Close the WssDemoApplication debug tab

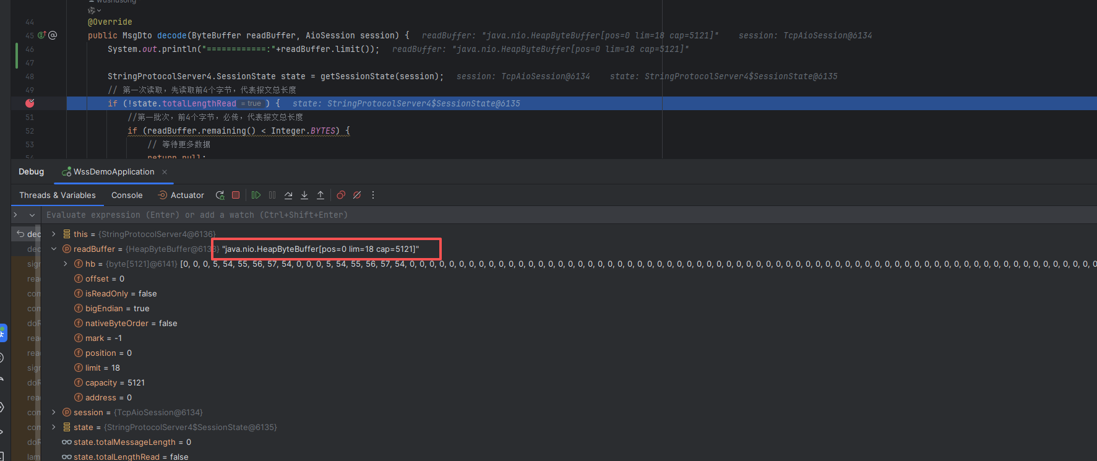(165, 172)
